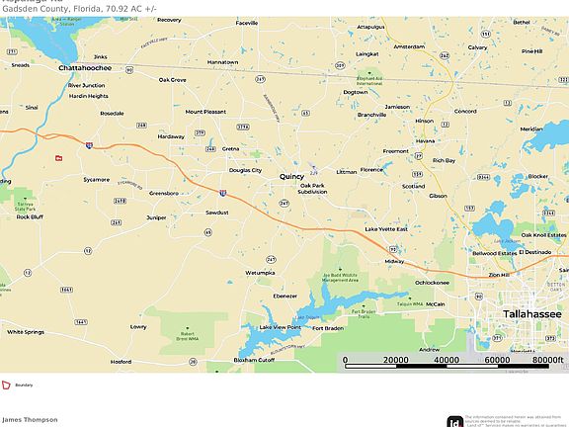Viewport: 569px width, 427px height.
Task: Click the Chattahoochee town label
Action: click(x=85, y=68)
